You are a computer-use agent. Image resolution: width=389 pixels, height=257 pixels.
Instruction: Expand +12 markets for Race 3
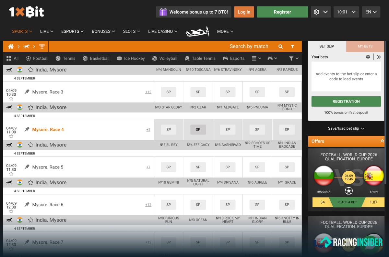[x=148, y=92]
